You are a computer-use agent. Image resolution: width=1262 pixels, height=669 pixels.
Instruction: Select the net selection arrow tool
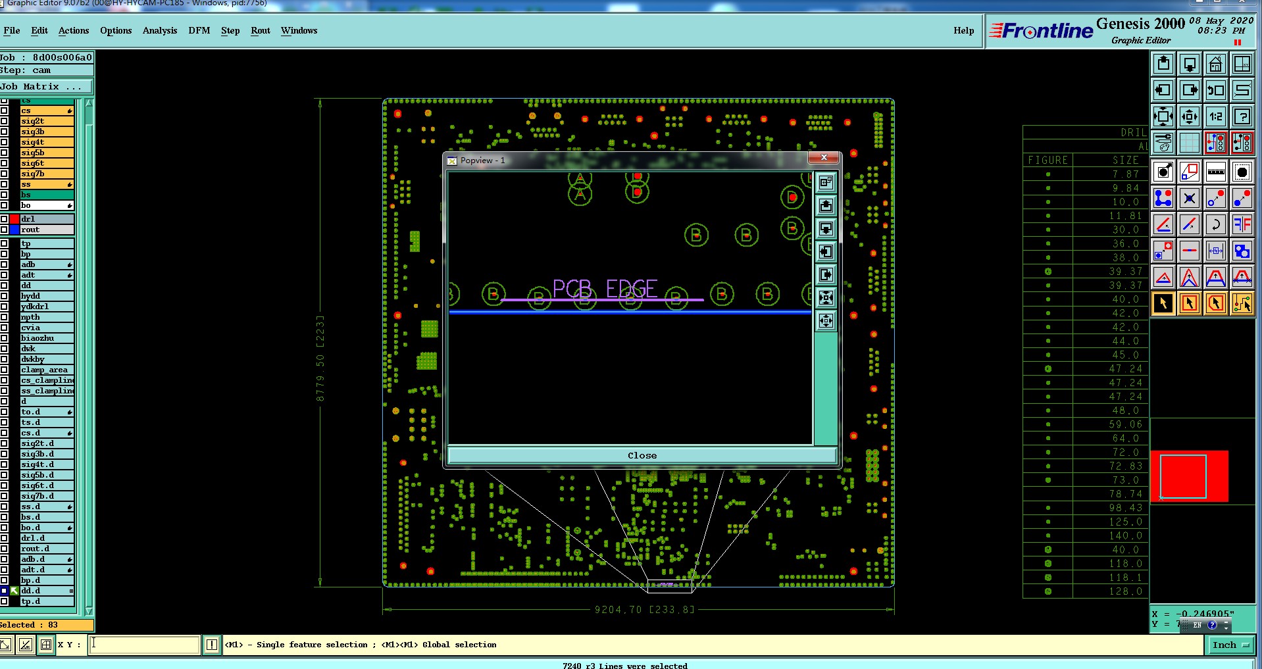[x=1242, y=303]
